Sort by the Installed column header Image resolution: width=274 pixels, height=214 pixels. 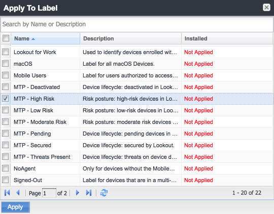click(x=227, y=38)
